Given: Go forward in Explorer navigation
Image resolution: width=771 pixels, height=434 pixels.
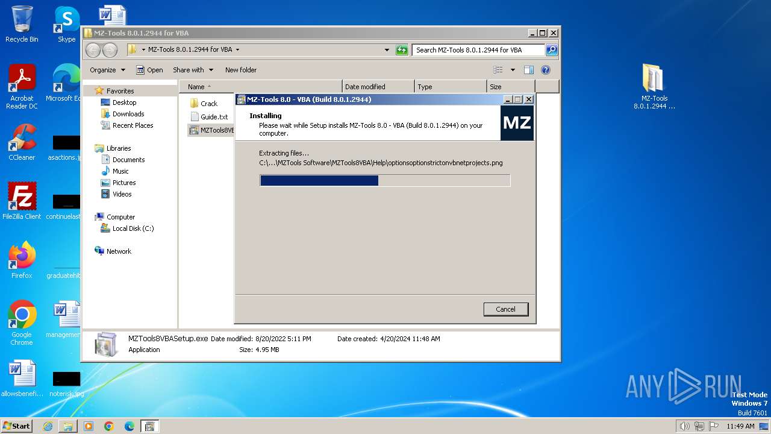Looking at the screenshot, I should [110, 50].
